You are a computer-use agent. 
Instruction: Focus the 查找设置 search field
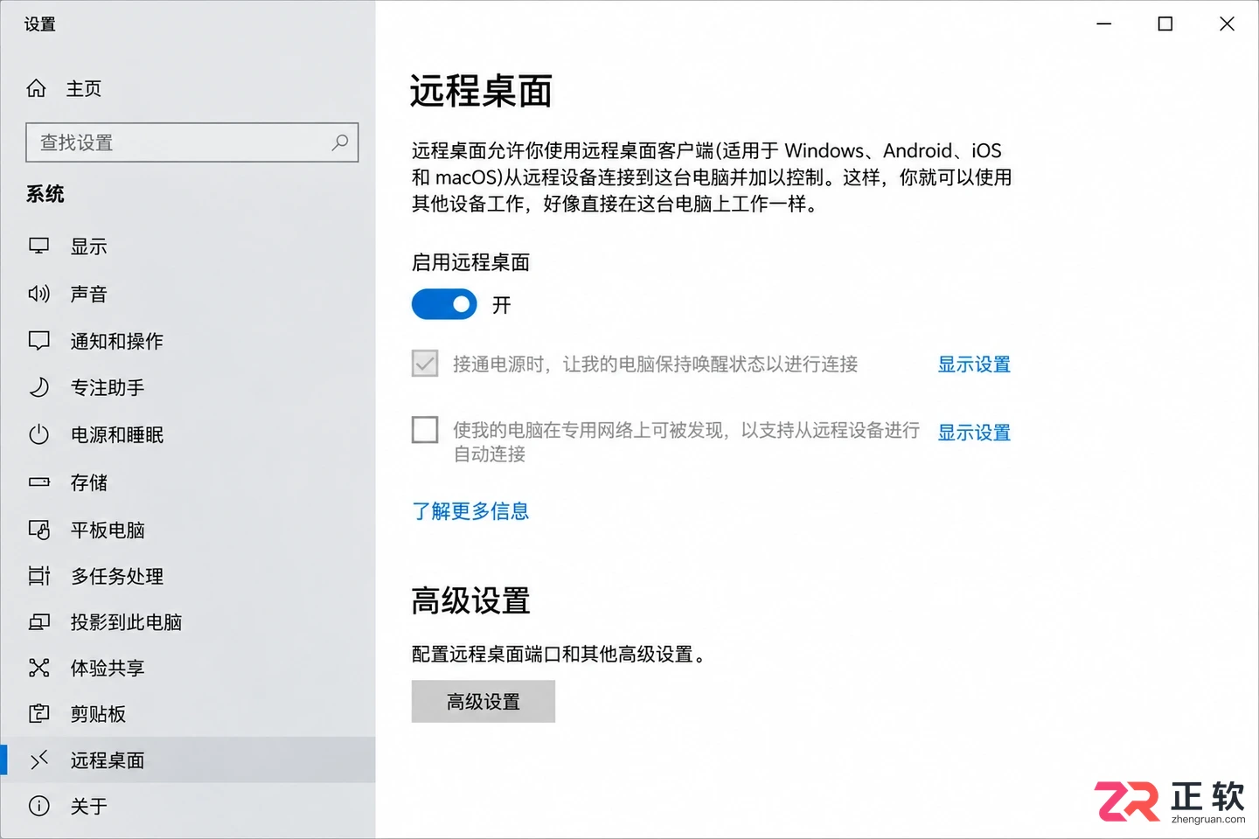click(192, 142)
